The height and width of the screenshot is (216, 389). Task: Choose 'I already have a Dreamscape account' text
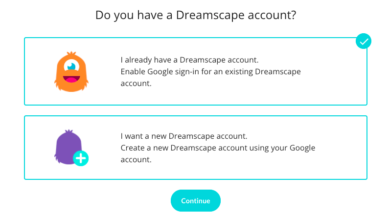pos(189,60)
